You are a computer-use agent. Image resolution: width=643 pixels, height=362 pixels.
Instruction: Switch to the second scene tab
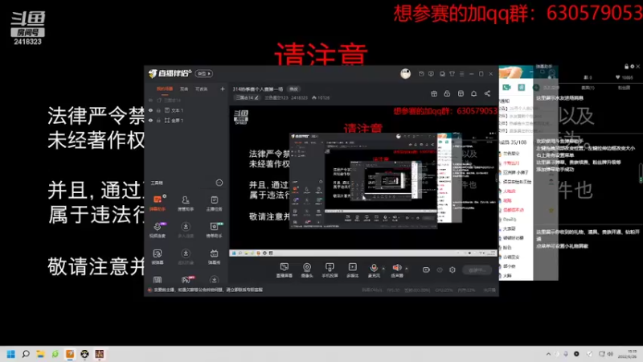184,88
